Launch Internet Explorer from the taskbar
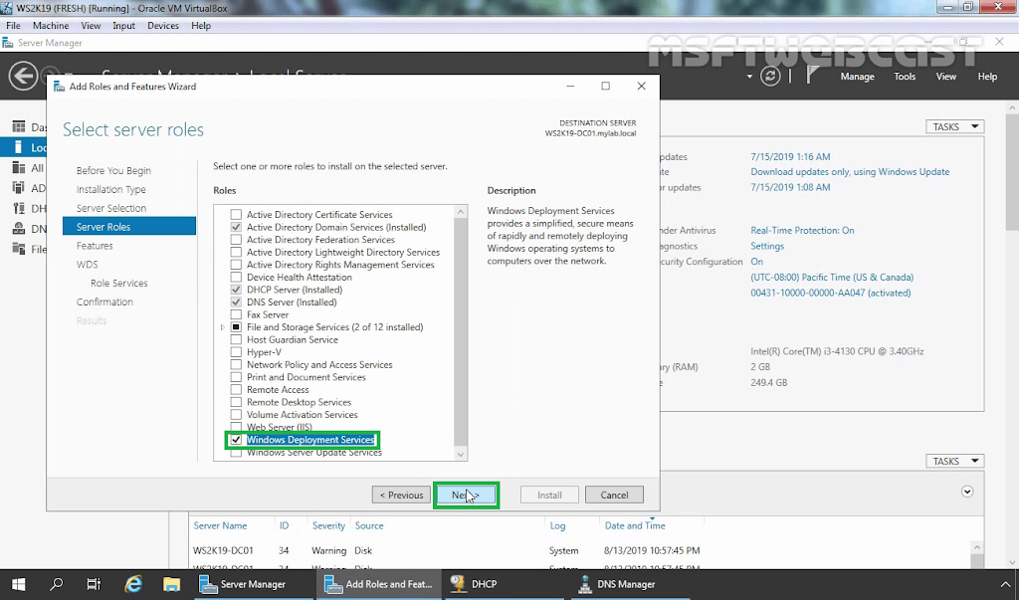 (133, 584)
